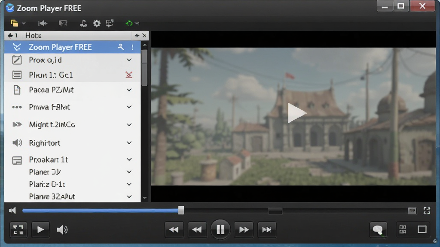Click the dark marker on the timeline
440x247 pixels.
coord(275,211)
